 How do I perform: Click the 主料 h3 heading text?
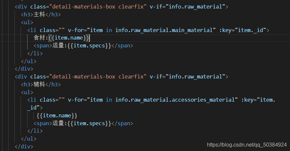[39, 14]
